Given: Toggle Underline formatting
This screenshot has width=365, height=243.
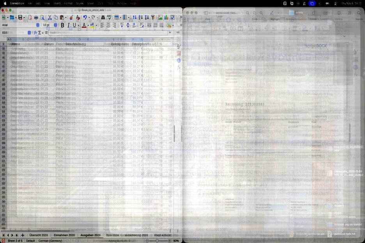Looking at the screenshot, I should pyautogui.click(x=74, y=25).
